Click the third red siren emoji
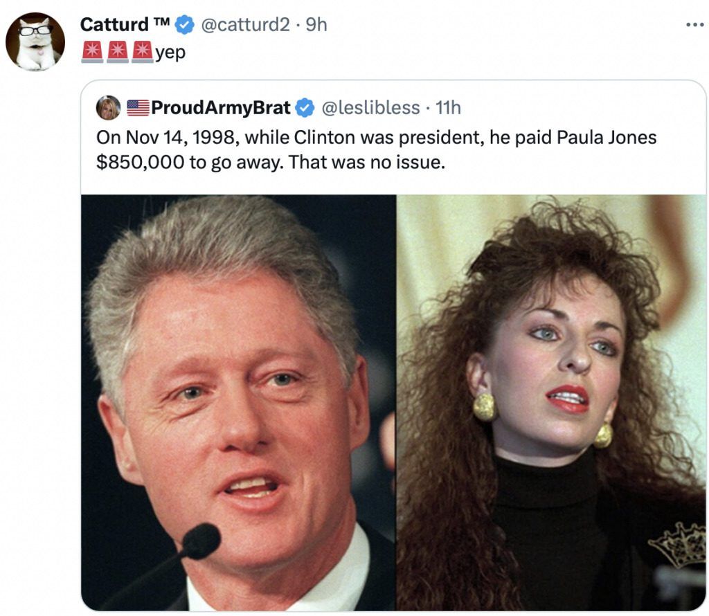The width and height of the screenshot is (709, 616). [x=142, y=52]
